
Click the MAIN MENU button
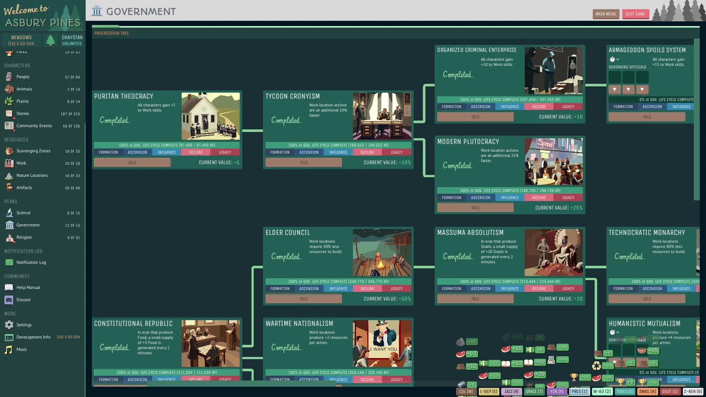pos(606,14)
